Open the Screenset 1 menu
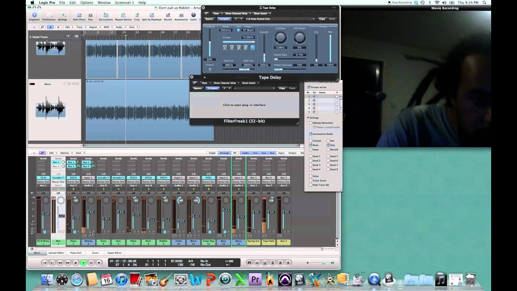This screenshot has width=517, height=291. (124, 2)
